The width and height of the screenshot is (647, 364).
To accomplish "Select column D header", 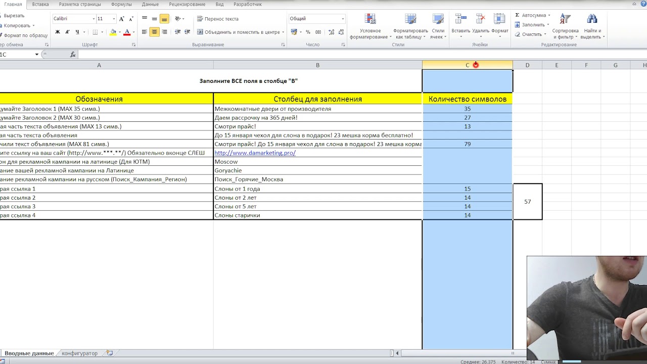I will 527,65.
